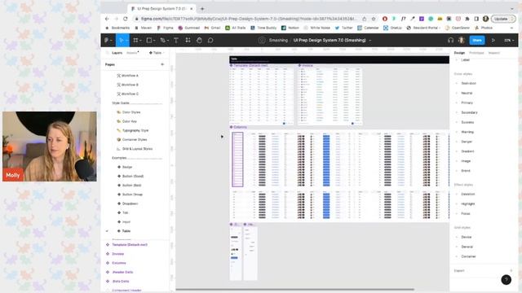The image size is (522, 293).
Task: Reload the browser page
Action: pos(125,19)
